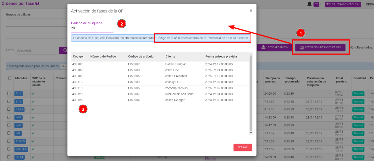374x161 pixels.
Task: Toggle checkbox of the Sub - T.T. row
Action: (9, 149)
